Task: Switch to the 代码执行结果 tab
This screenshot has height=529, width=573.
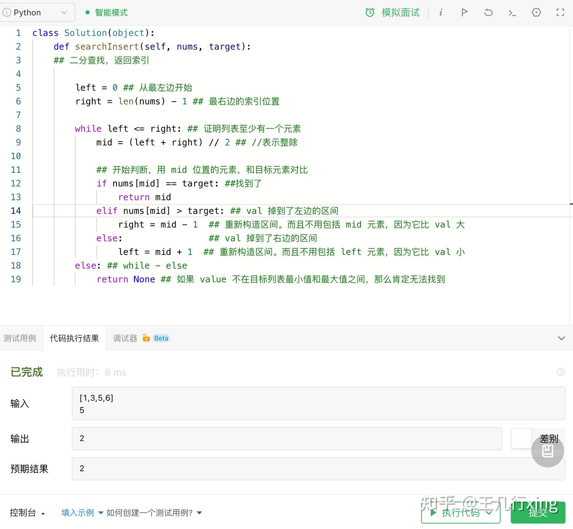Action: click(74, 338)
